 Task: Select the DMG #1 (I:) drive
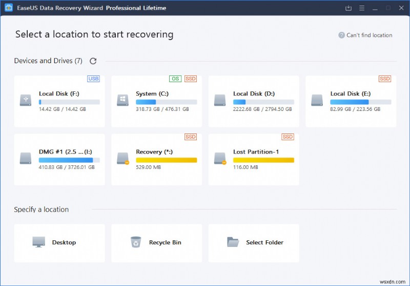click(59, 159)
